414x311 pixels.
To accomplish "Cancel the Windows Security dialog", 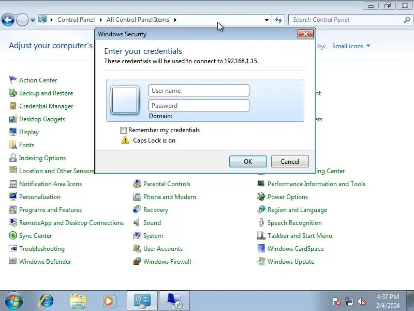I will (x=290, y=161).
